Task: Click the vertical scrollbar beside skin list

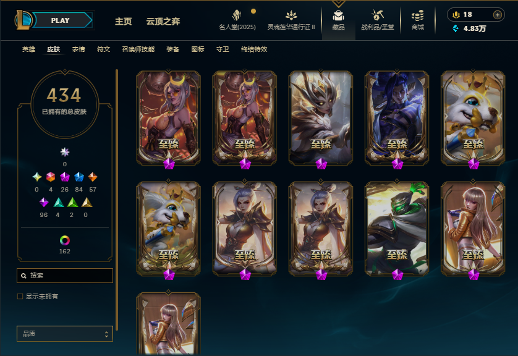Action: (117, 200)
